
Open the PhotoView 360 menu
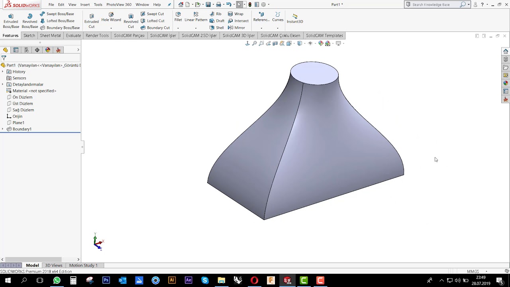pos(119,5)
